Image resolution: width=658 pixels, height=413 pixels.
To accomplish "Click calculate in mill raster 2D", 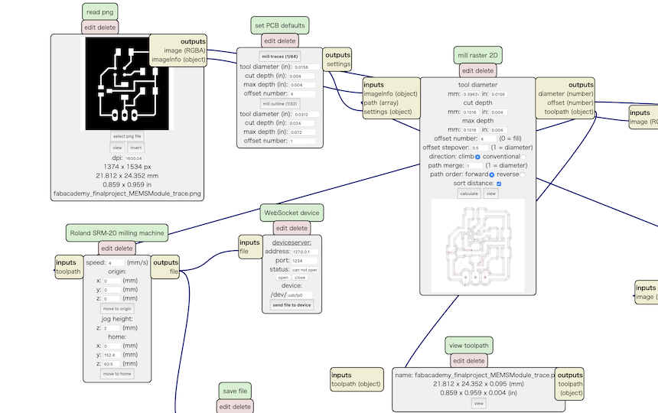I will pos(469,193).
